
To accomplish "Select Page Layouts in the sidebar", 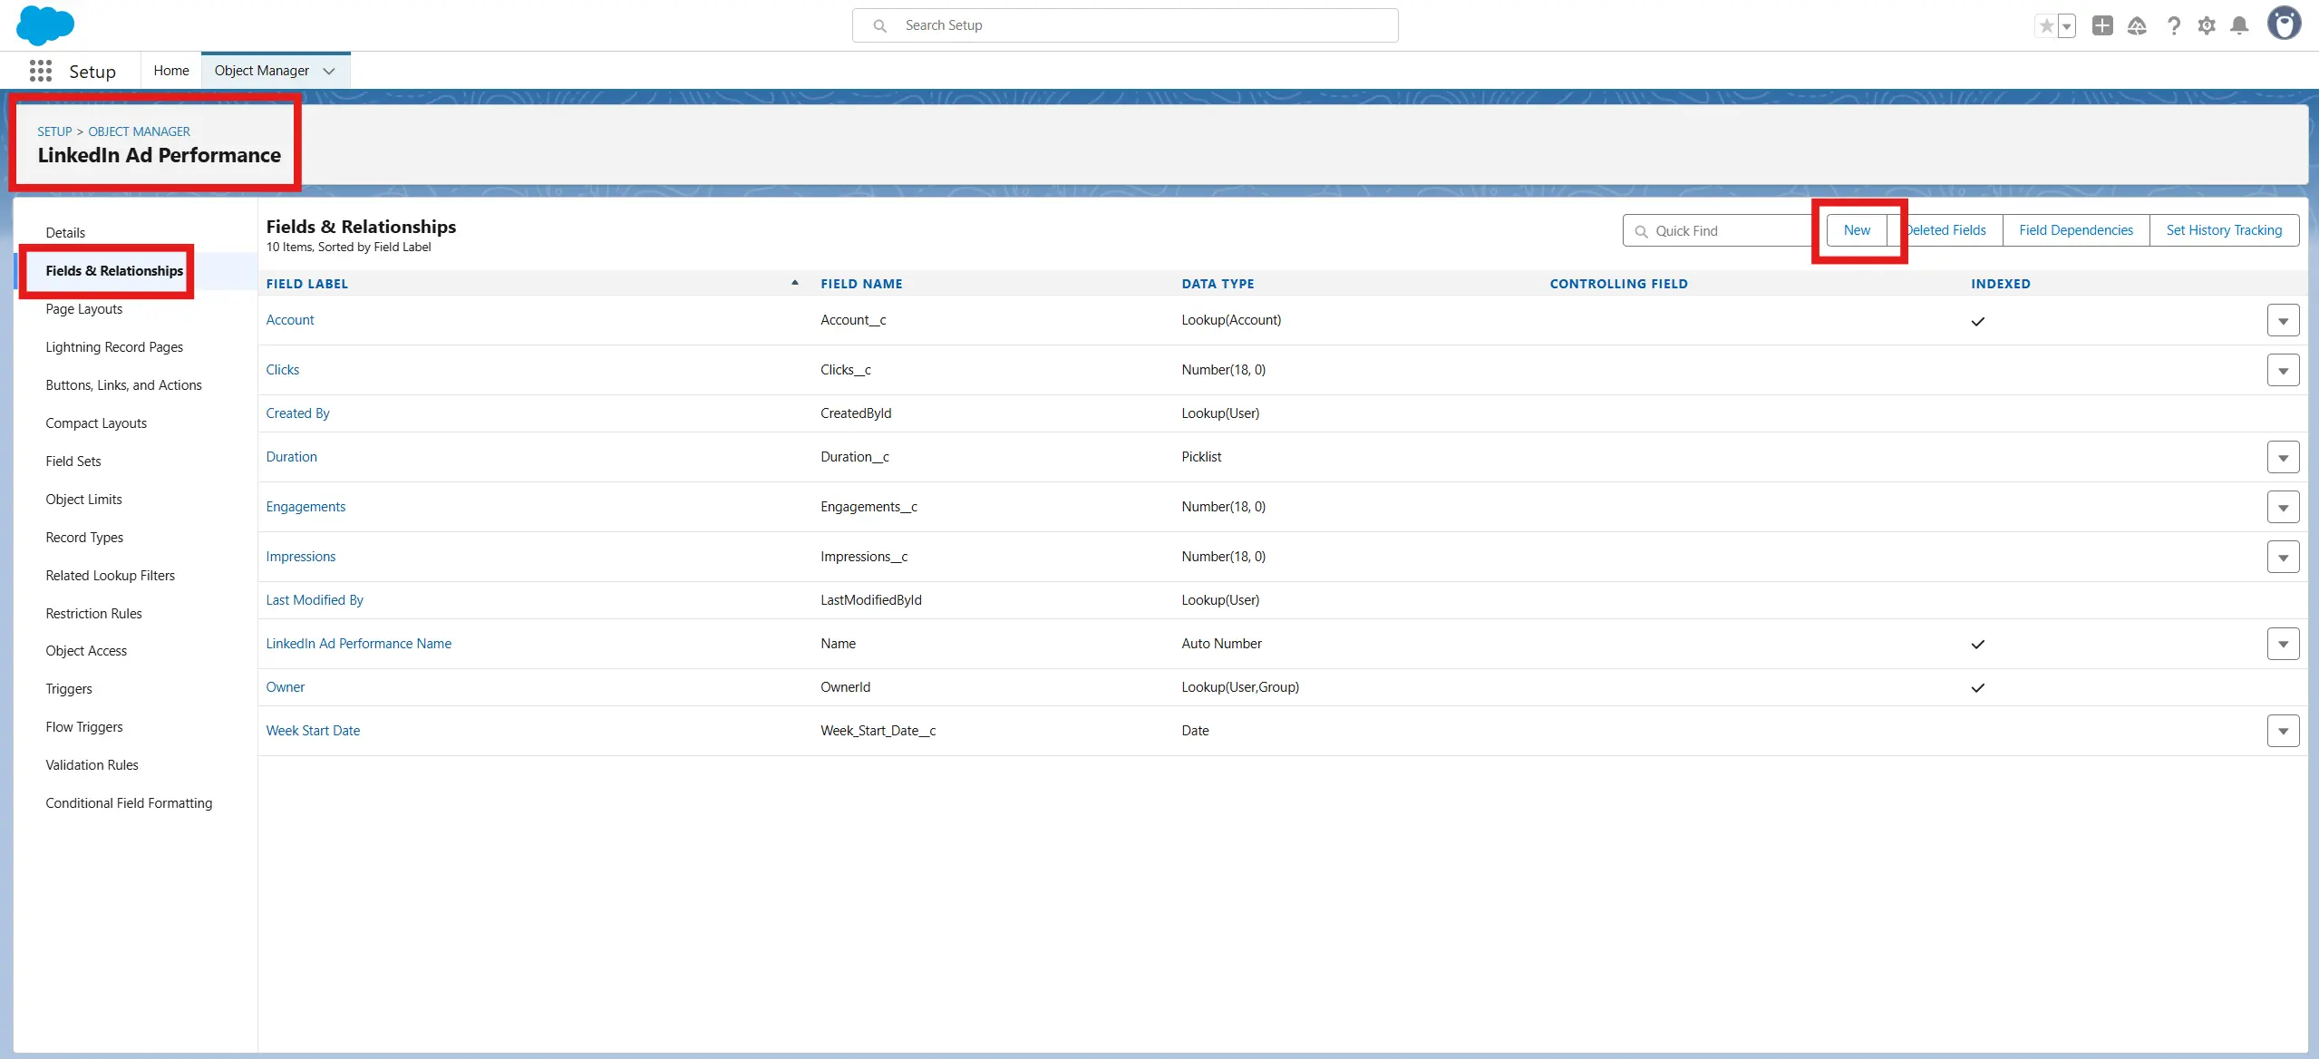I will (84, 309).
